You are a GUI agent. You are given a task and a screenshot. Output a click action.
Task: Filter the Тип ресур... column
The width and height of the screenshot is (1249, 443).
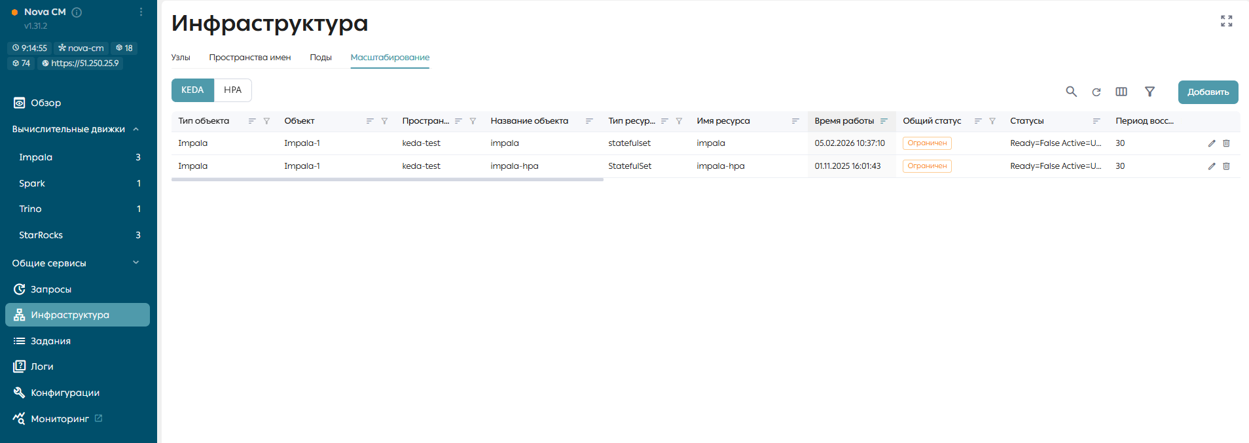pyautogui.click(x=679, y=121)
